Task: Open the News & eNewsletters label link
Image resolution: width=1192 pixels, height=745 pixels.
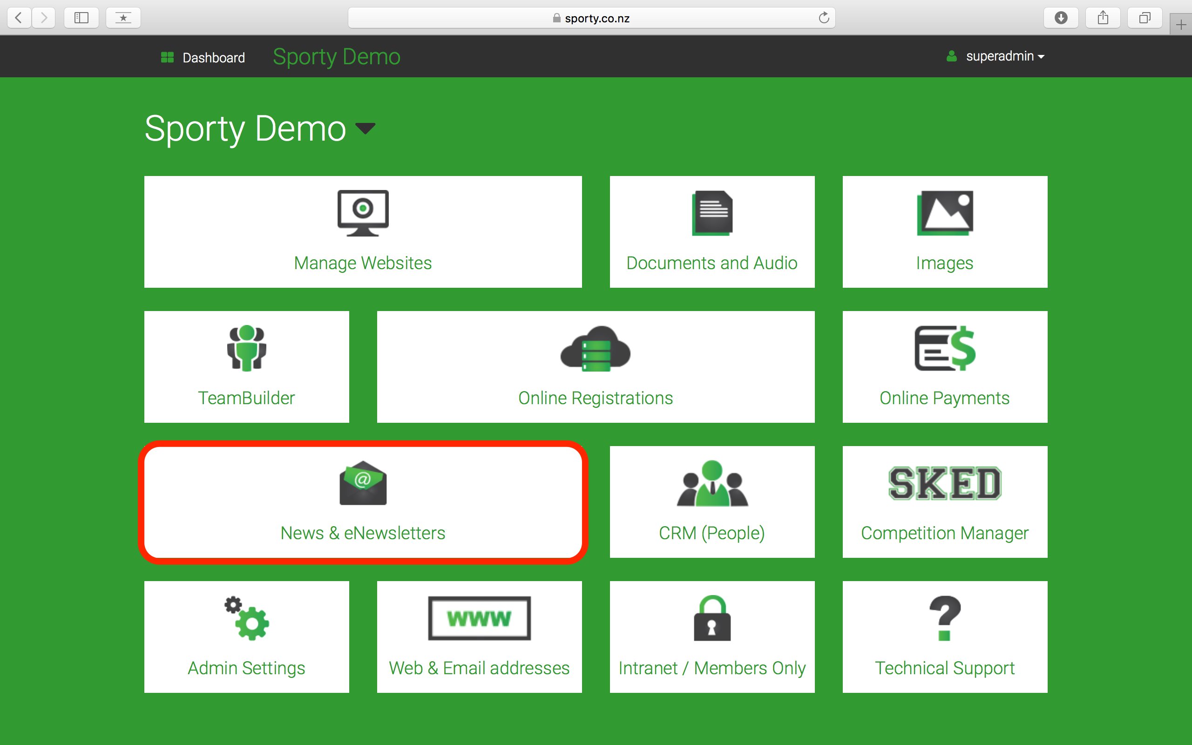Action: [x=363, y=533]
